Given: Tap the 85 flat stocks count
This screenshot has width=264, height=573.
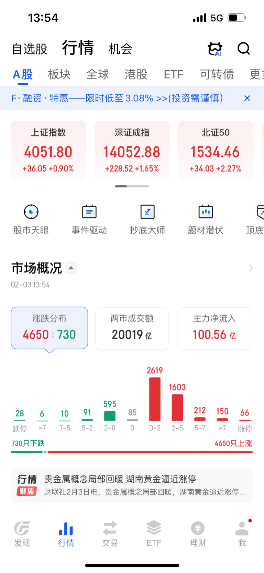Looking at the screenshot, I should (x=132, y=412).
